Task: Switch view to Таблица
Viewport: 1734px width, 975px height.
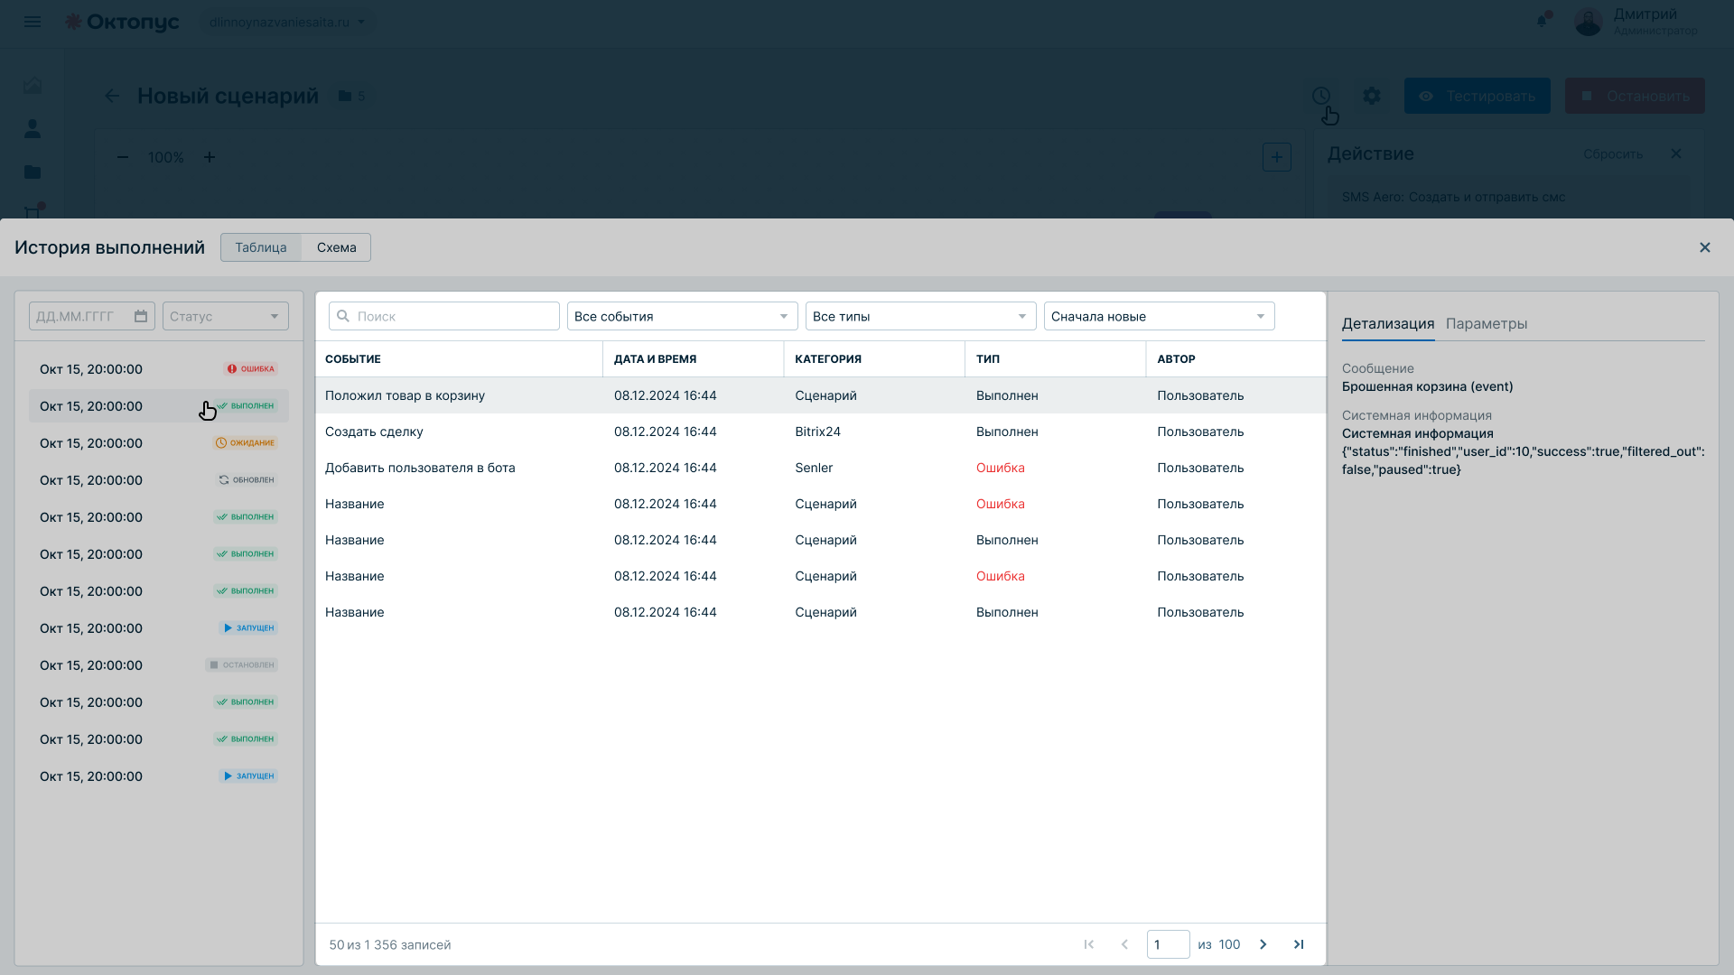Action: (261, 247)
